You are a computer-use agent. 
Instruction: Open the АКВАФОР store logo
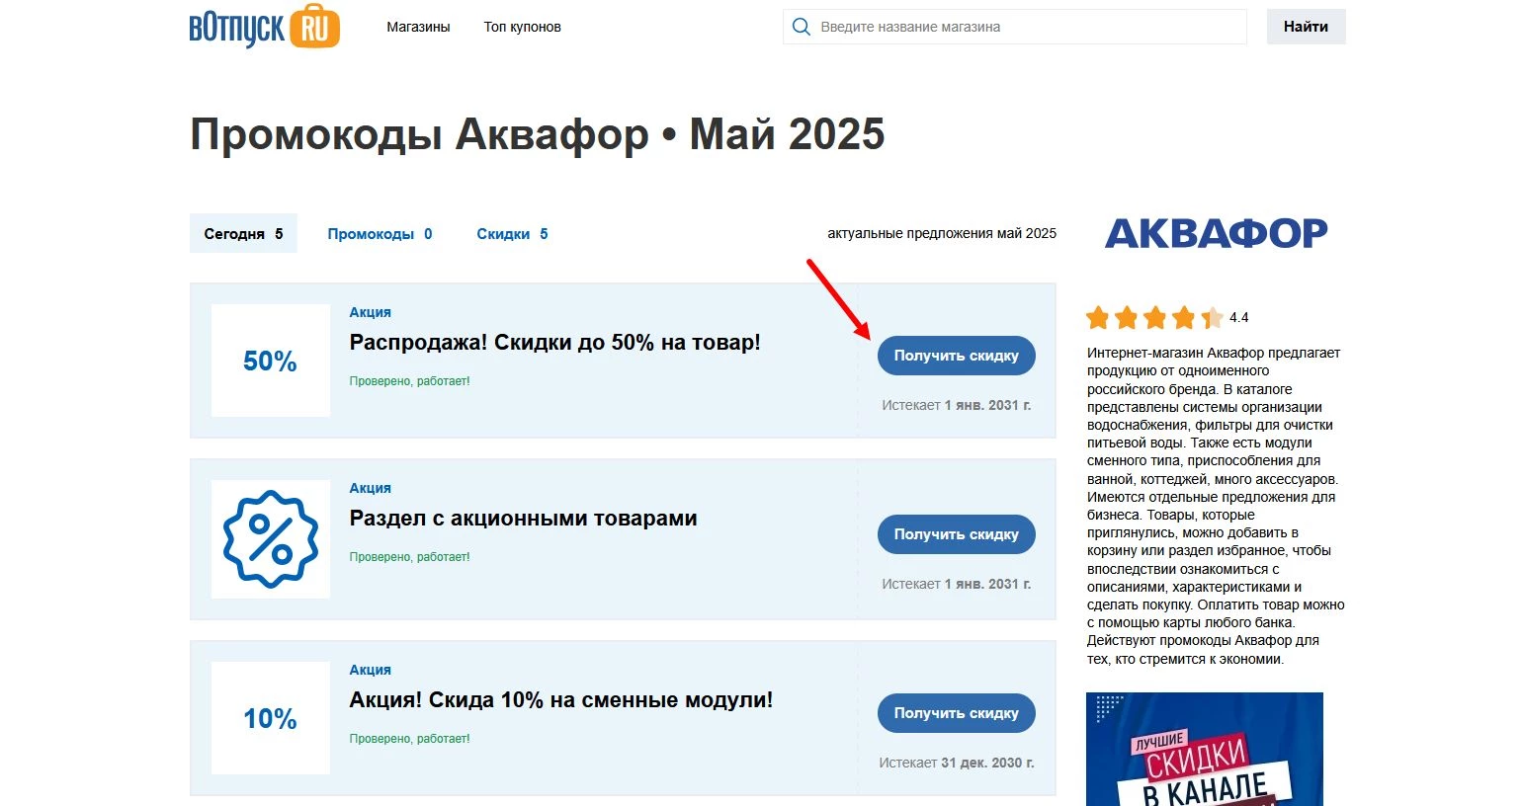point(1216,232)
